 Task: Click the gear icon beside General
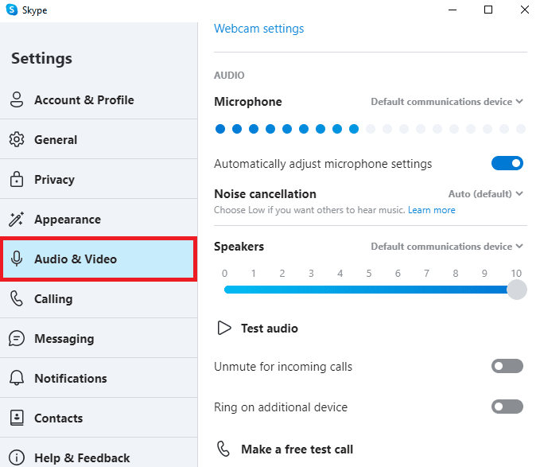coord(17,139)
